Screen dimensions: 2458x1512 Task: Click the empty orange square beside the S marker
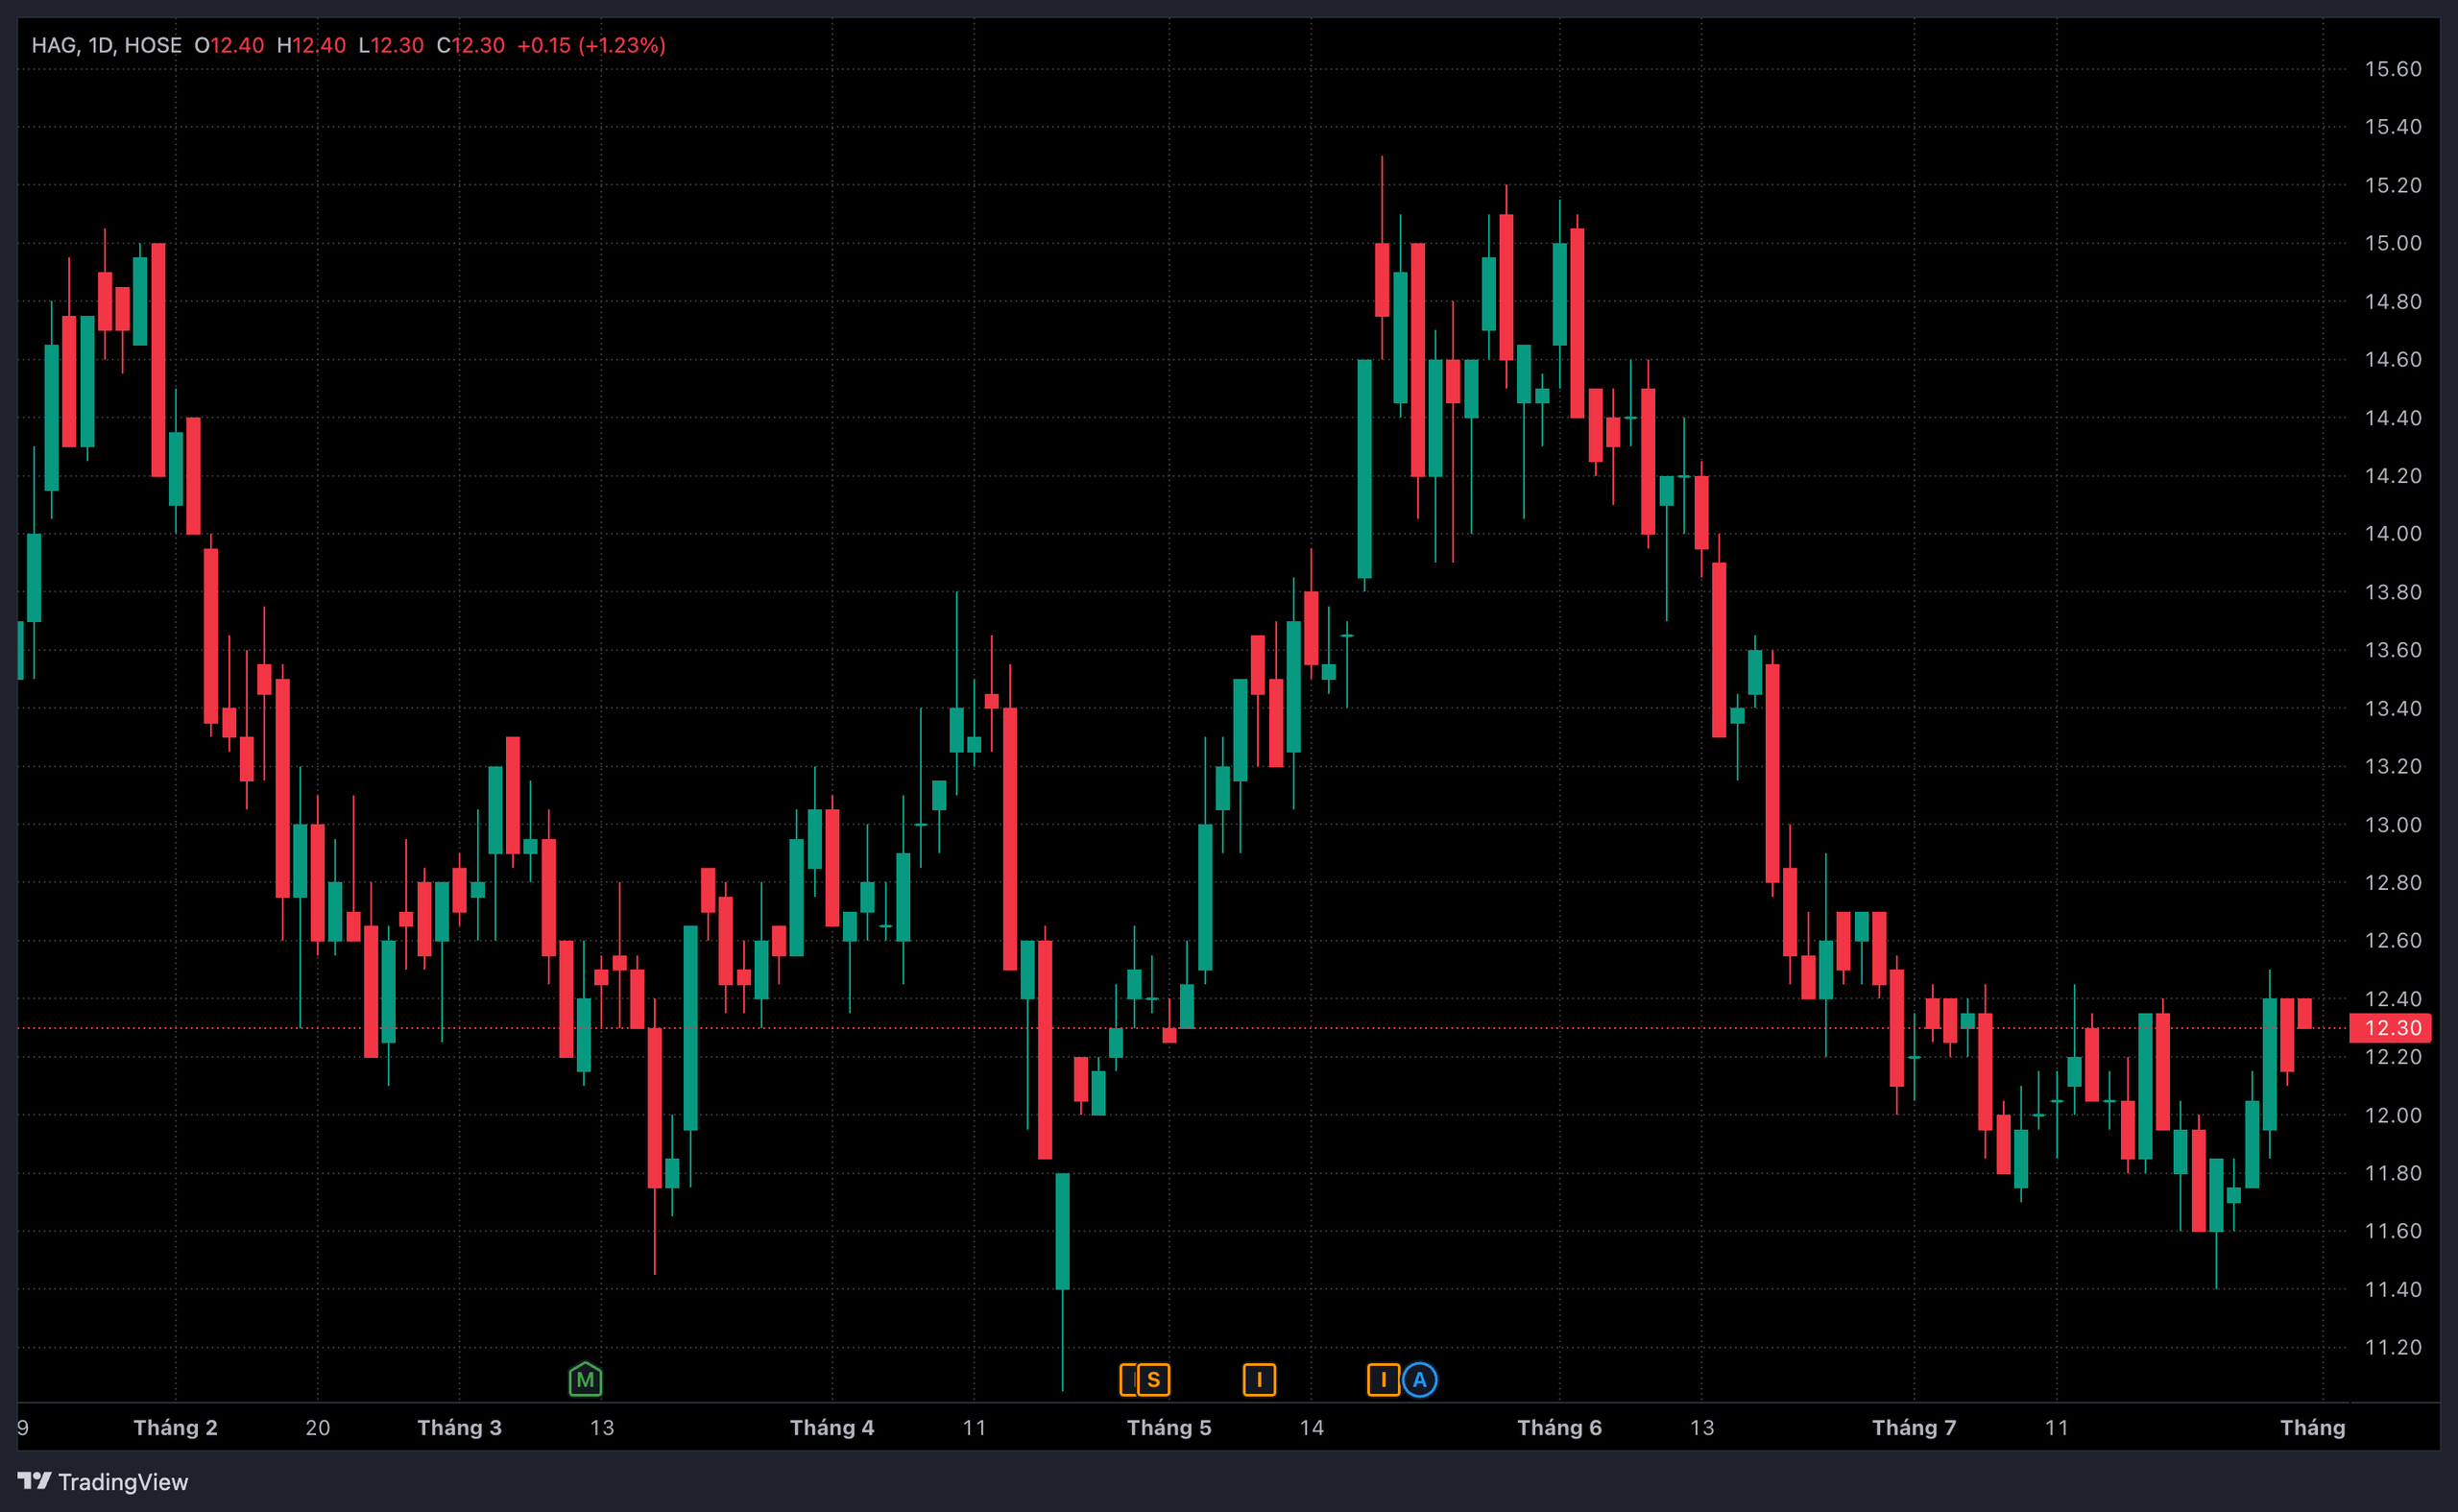(x=1129, y=1380)
